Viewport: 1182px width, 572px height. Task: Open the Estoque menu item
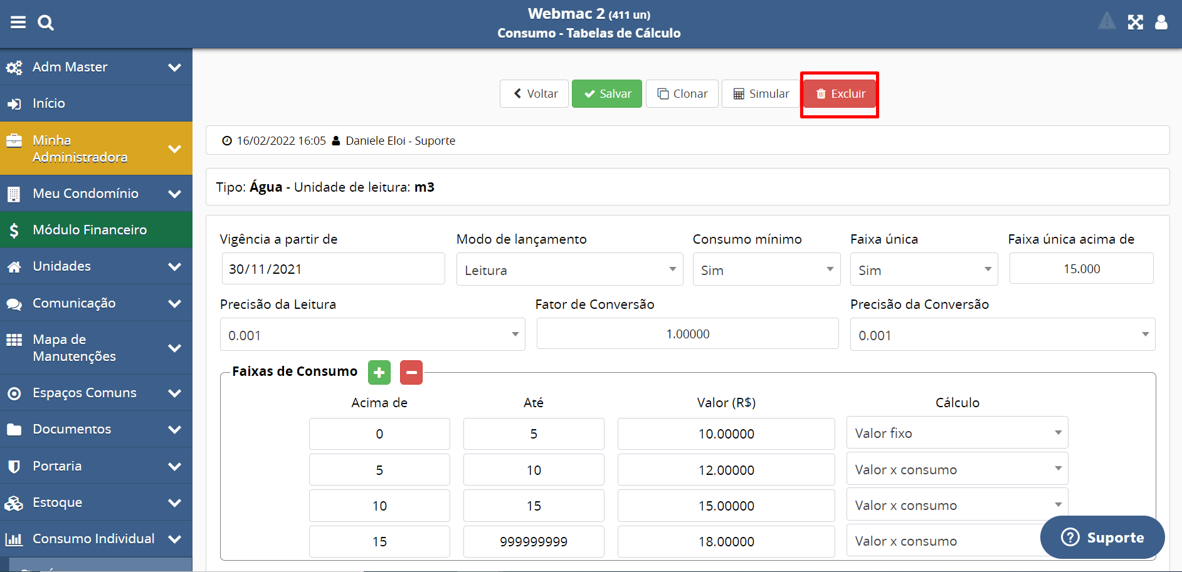(x=96, y=502)
